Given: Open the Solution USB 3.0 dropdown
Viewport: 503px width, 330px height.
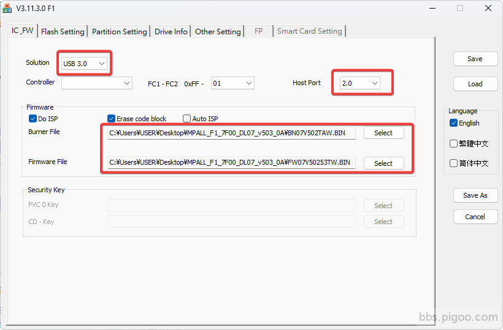Looking at the screenshot, I should click(85, 63).
